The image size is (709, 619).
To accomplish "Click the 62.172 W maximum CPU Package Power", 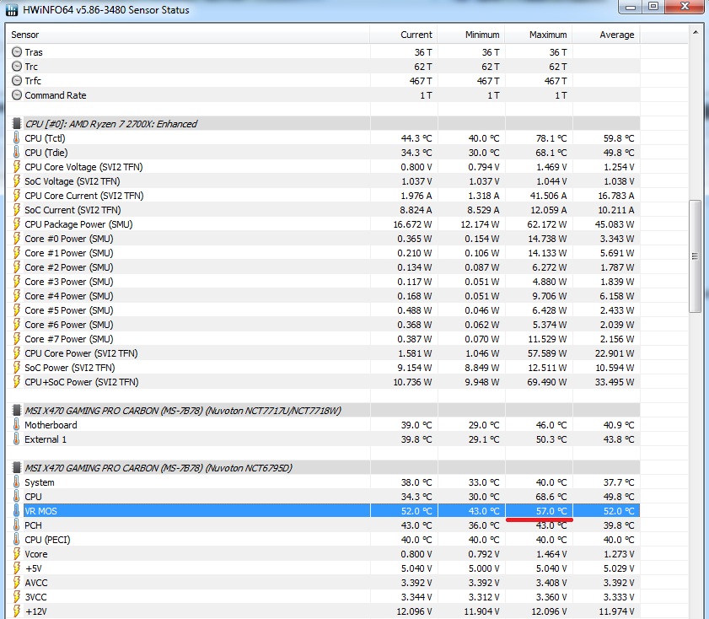I will tap(547, 224).
